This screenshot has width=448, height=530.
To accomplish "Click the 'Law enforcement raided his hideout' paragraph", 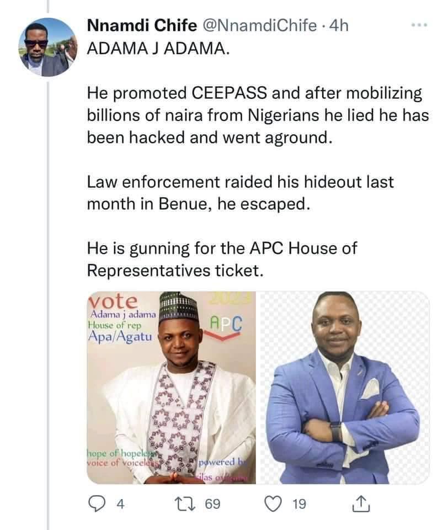I will [241, 193].
